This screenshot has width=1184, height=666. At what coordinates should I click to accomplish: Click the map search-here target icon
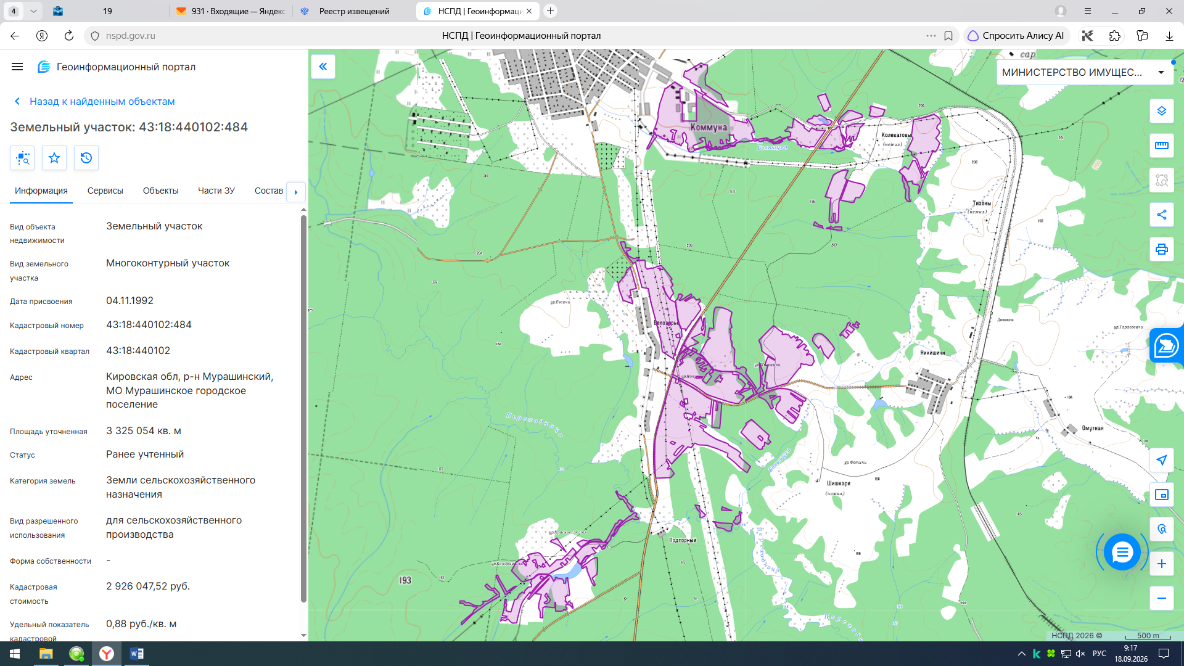1162,529
